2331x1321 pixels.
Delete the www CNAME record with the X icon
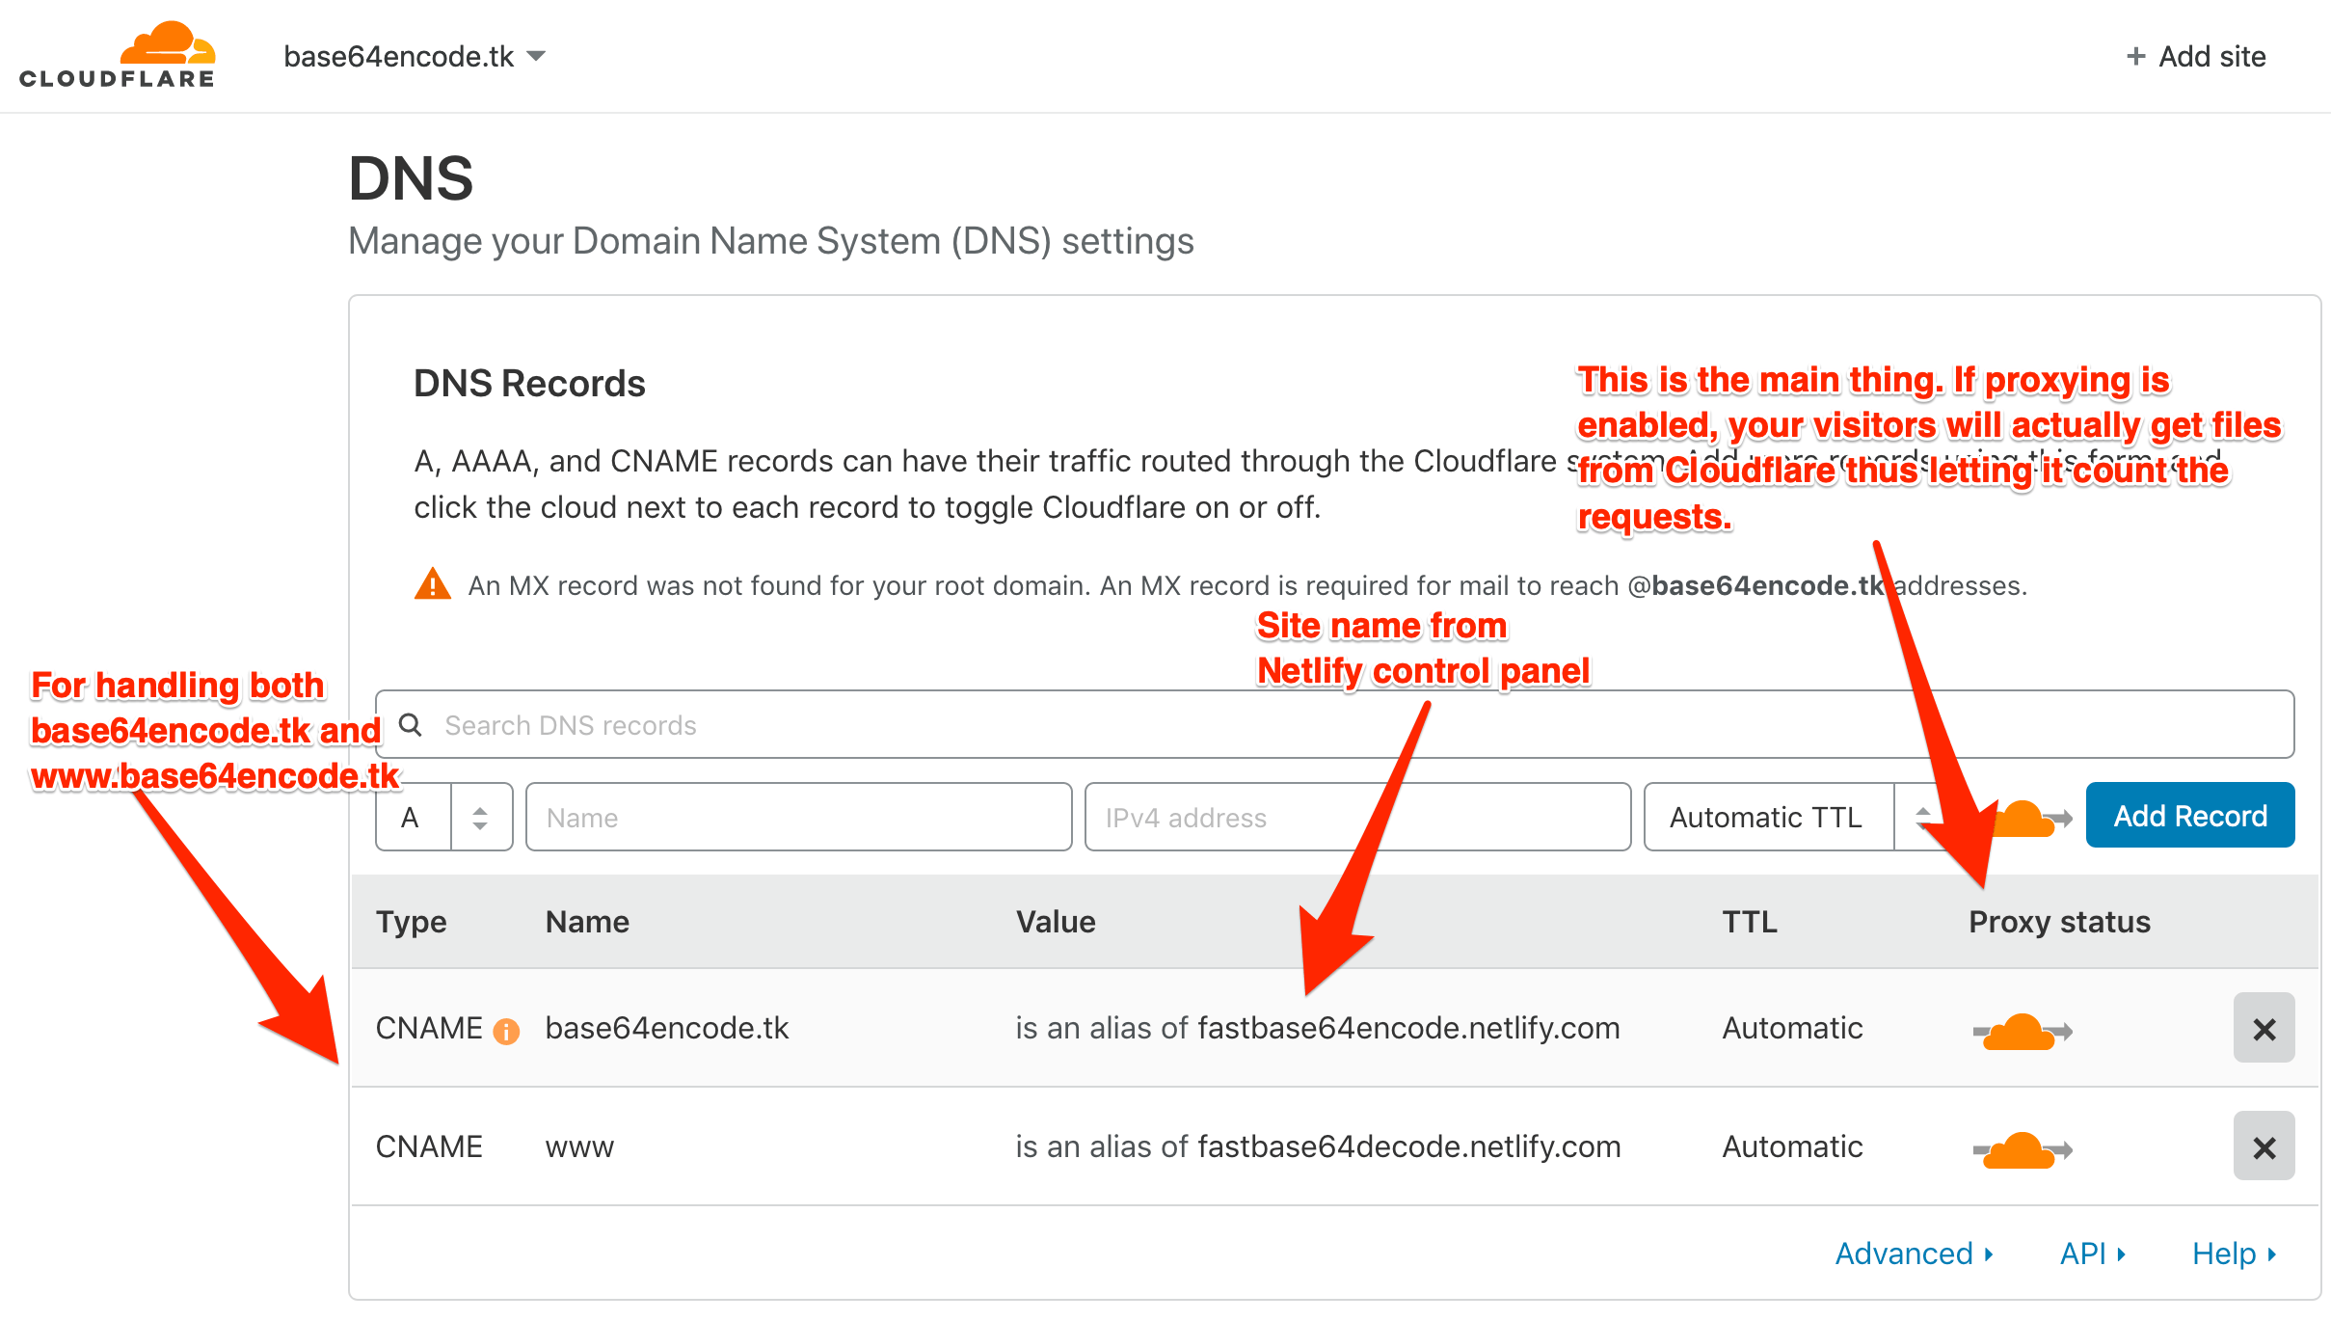[2264, 1146]
